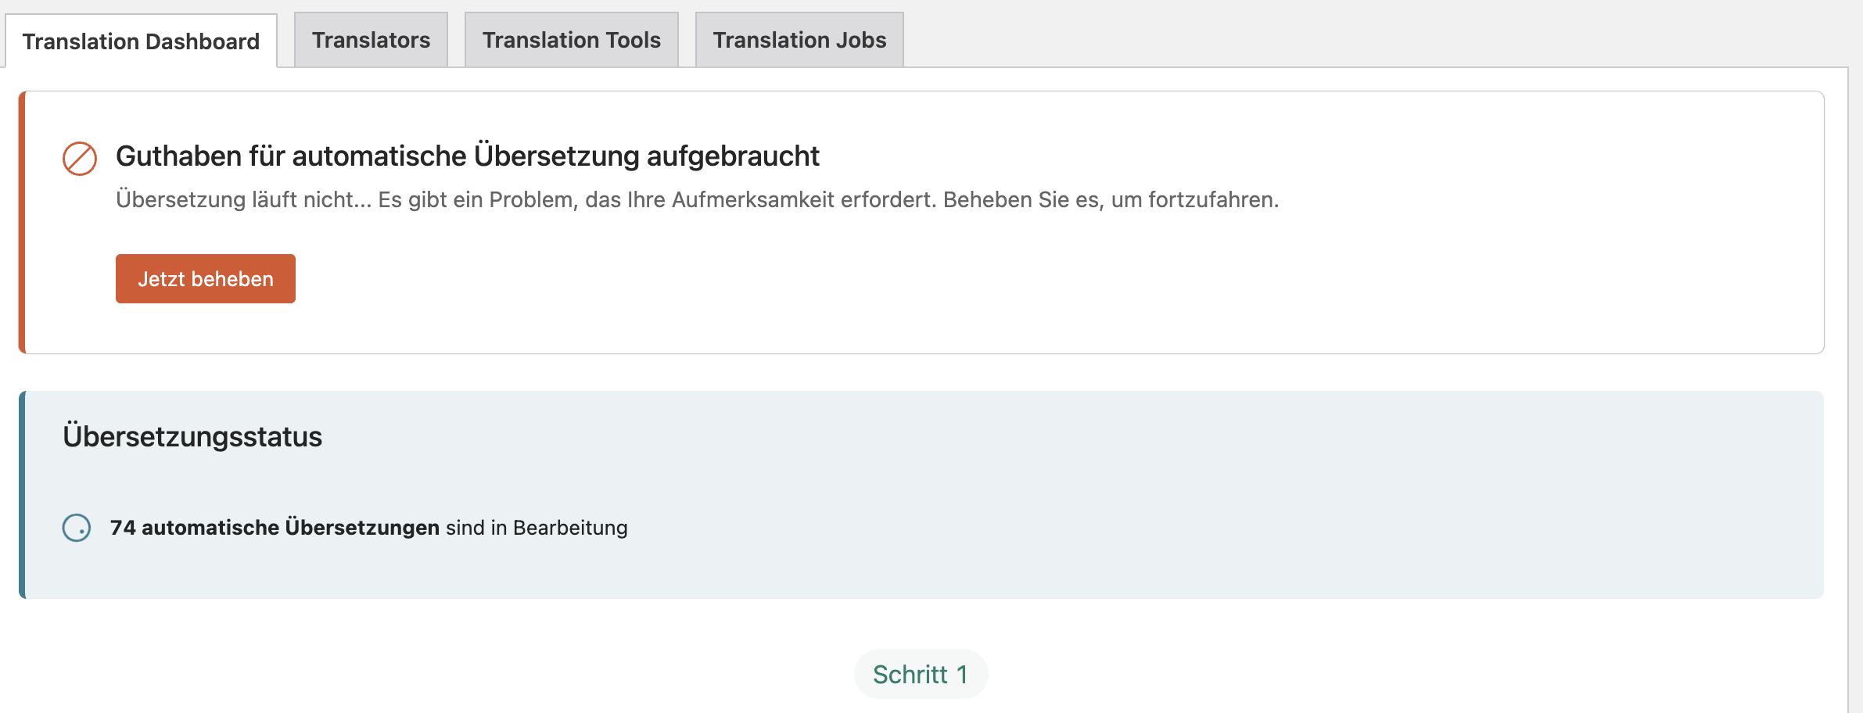Click the red prohibited warning icon

pyautogui.click(x=80, y=159)
